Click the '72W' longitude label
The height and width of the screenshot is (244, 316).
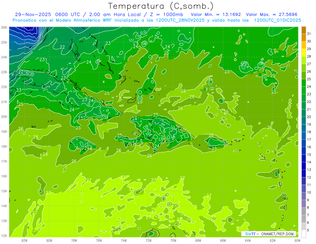(x=149, y=240)
